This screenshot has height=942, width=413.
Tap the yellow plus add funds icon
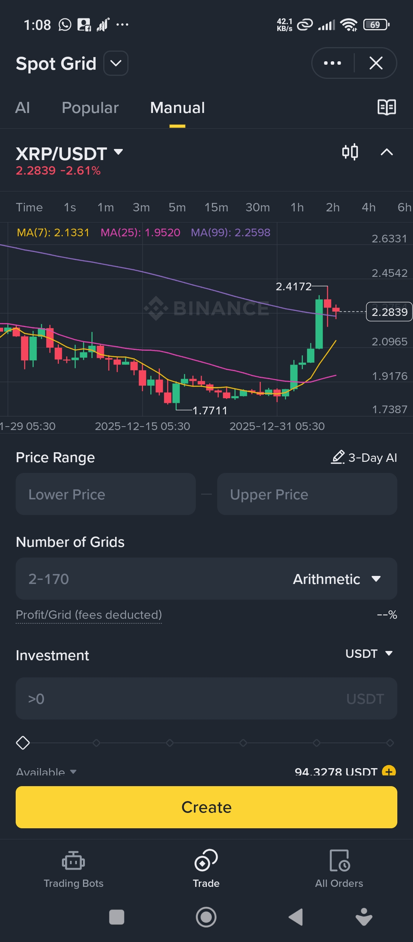coord(389,770)
